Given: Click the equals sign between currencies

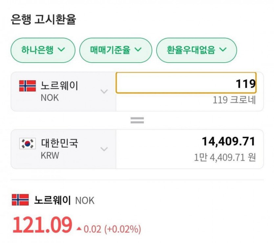Looking at the screenshot, I should 137,120.
